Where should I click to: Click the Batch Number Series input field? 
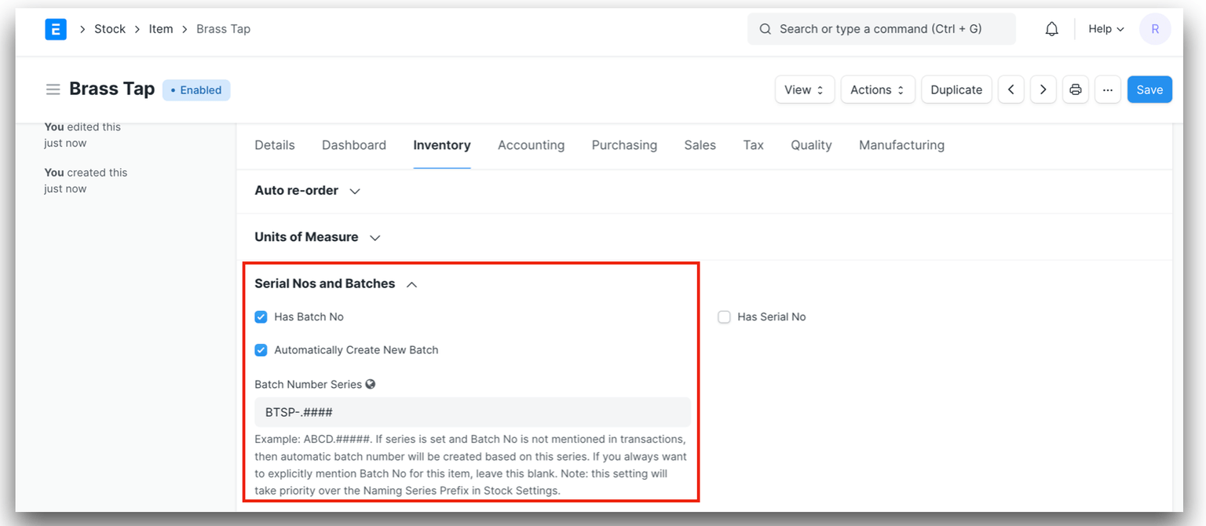tap(471, 411)
